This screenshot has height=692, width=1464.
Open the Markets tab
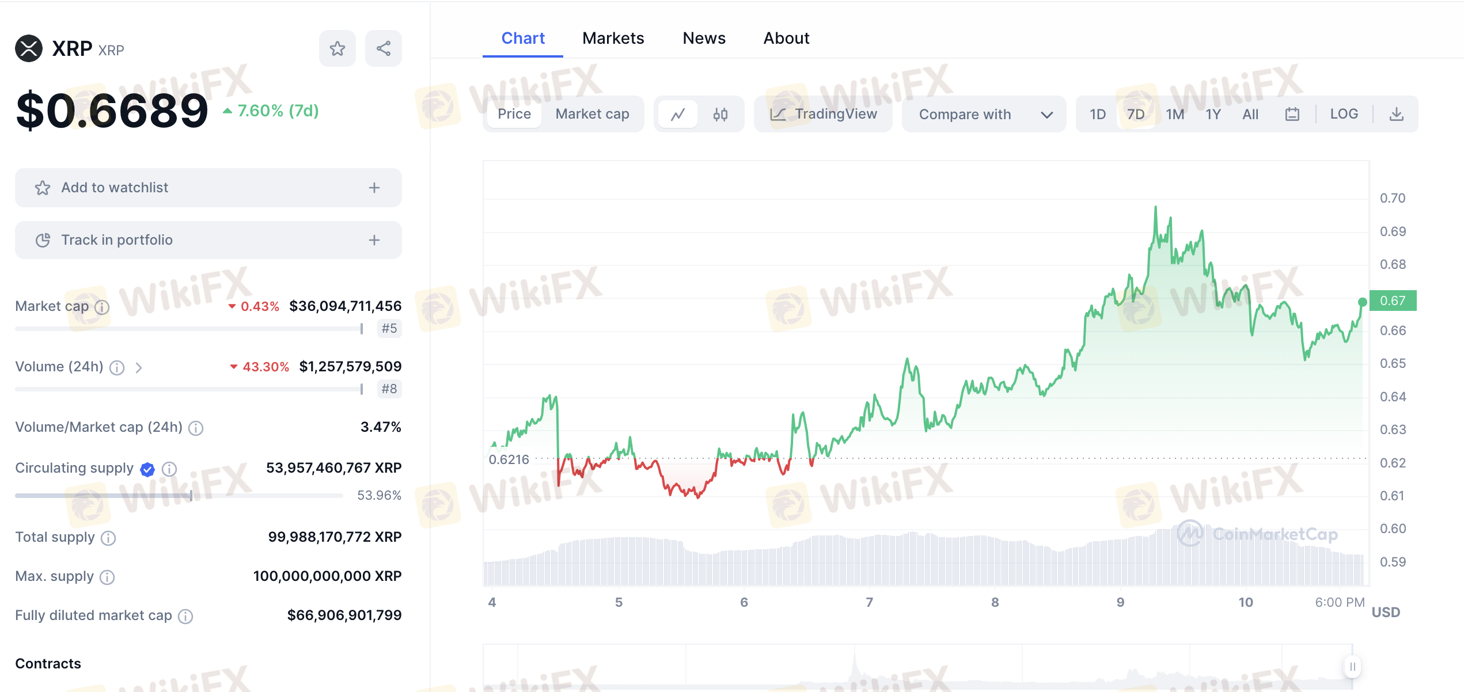(613, 38)
